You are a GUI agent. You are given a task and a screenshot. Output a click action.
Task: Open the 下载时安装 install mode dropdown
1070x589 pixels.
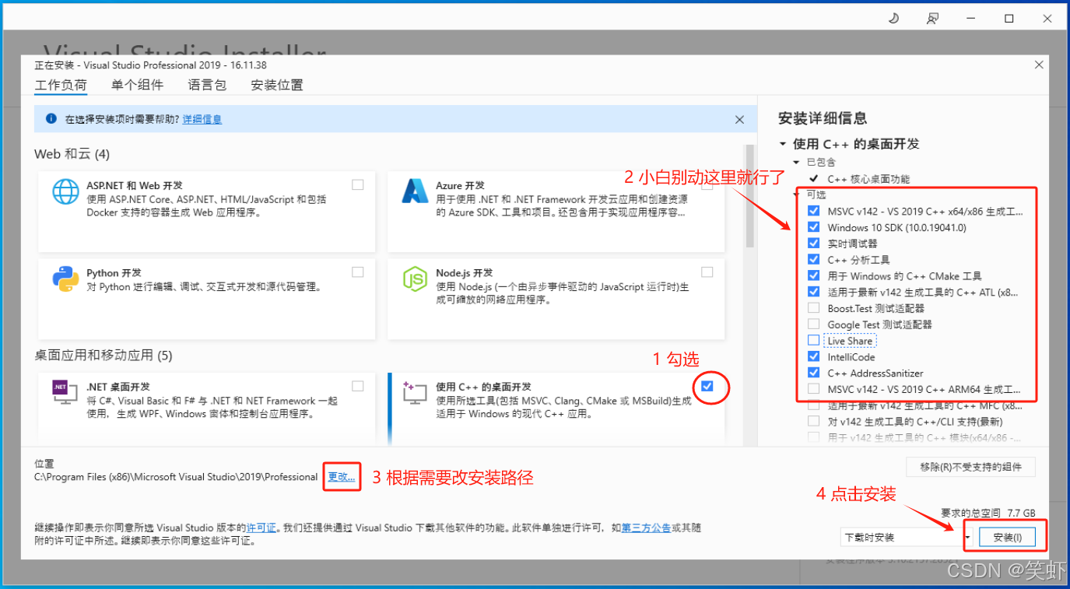907,537
